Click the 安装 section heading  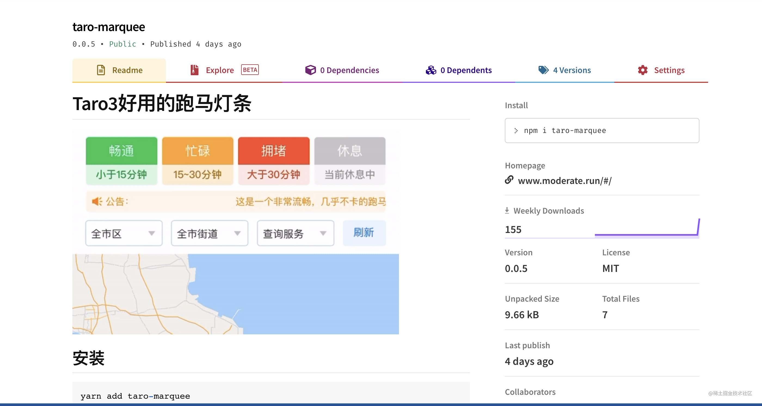pos(88,358)
